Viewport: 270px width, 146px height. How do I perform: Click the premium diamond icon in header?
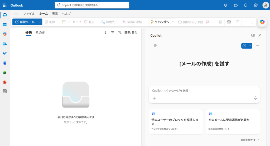point(226,5)
